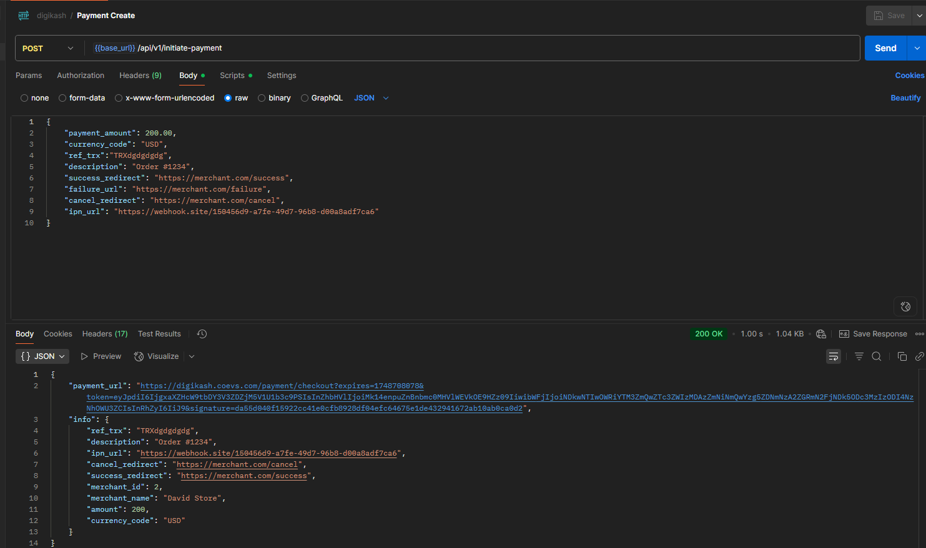This screenshot has height=548, width=926.
Task: Click the network globe icon near 1.04 KB
Action: point(821,334)
